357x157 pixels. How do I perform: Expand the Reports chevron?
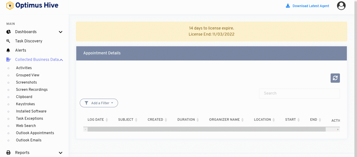pyautogui.click(x=61, y=153)
